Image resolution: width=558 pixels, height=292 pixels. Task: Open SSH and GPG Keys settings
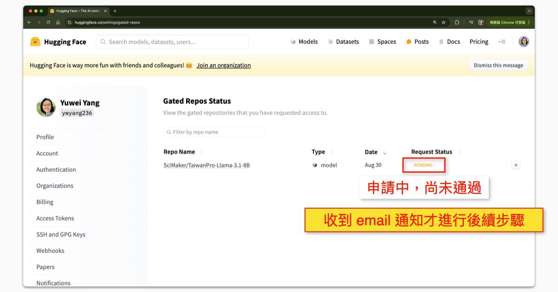click(61, 235)
